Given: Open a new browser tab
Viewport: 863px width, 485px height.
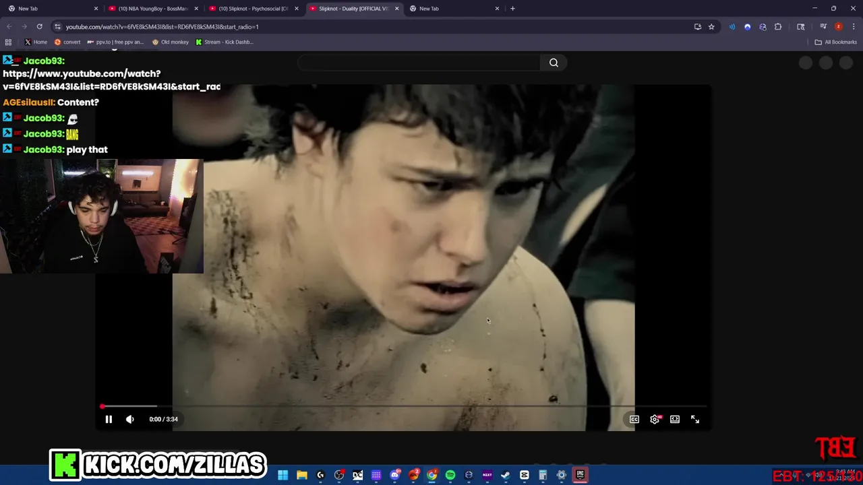Looking at the screenshot, I should (512, 8).
